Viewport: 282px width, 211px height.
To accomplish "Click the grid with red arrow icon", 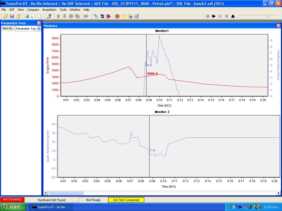I will click(x=109, y=16).
